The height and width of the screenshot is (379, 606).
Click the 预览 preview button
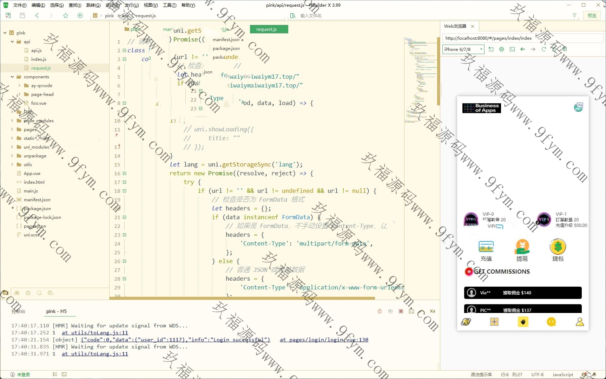[x=592, y=15]
